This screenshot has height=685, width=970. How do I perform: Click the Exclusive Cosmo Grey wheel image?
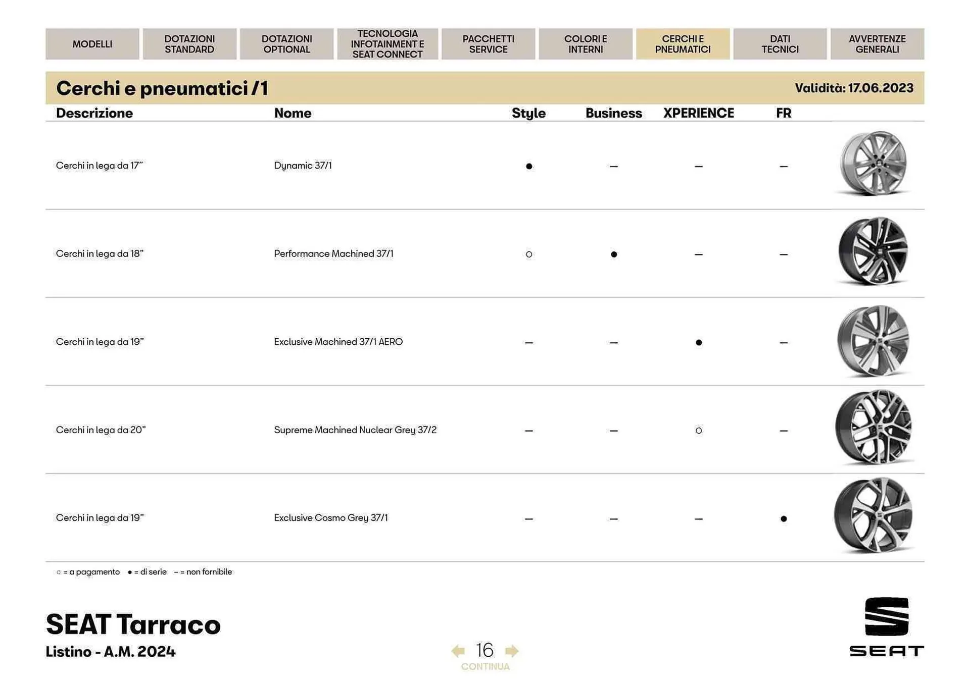[874, 515]
